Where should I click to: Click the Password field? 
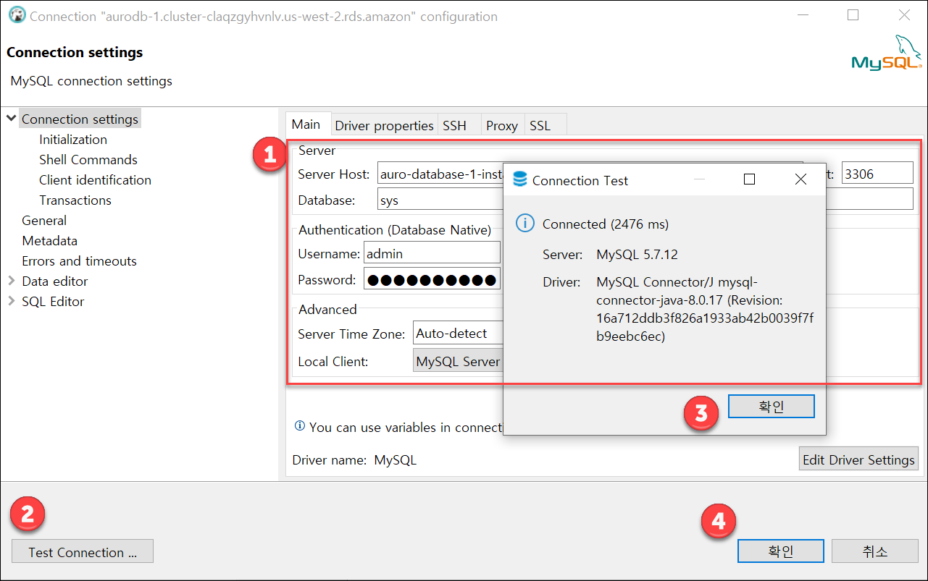(x=432, y=279)
